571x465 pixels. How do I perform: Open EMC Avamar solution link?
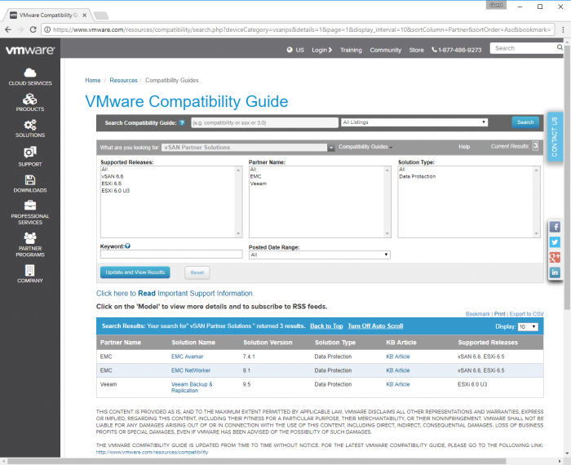tap(187, 356)
